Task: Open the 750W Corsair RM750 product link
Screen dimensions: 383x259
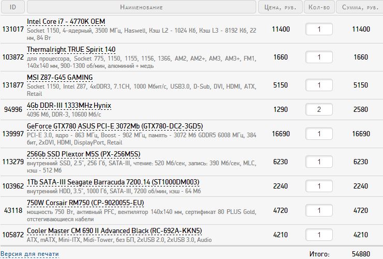Action: 85,203
